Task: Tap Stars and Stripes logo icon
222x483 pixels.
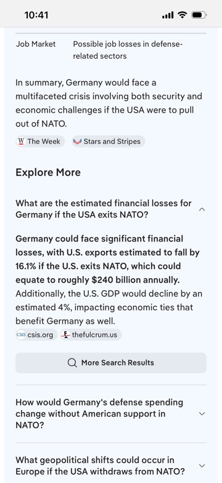Action: tap(77, 141)
